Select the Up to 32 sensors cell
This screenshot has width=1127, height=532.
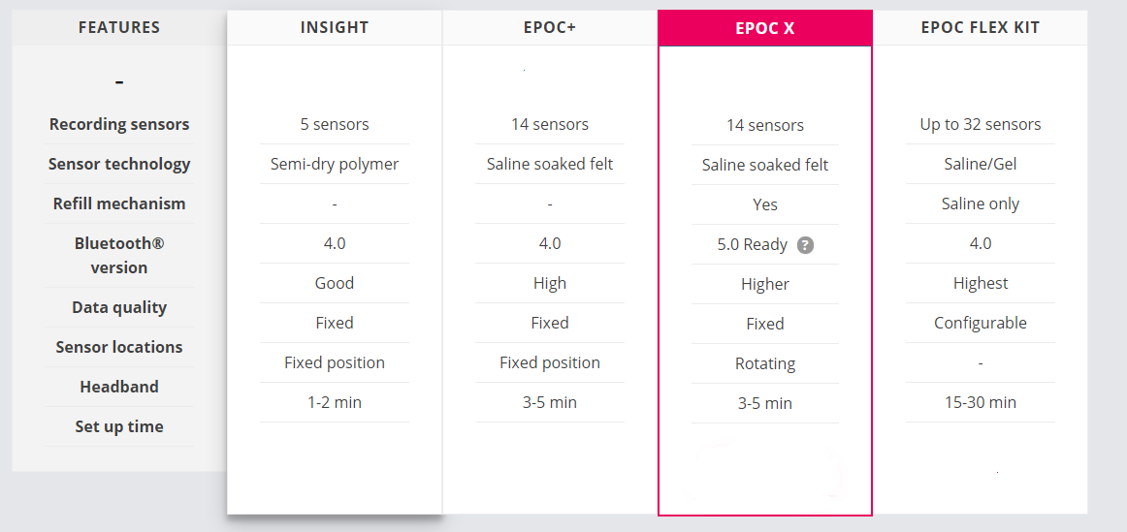coord(981,124)
